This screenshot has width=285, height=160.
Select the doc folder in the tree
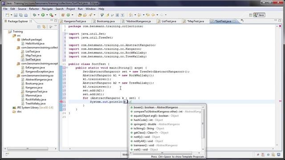pos(19,112)
